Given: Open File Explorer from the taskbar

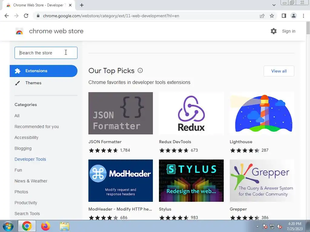Looking at the screenshot, I should pyautogui.click(x=65, y=226).
